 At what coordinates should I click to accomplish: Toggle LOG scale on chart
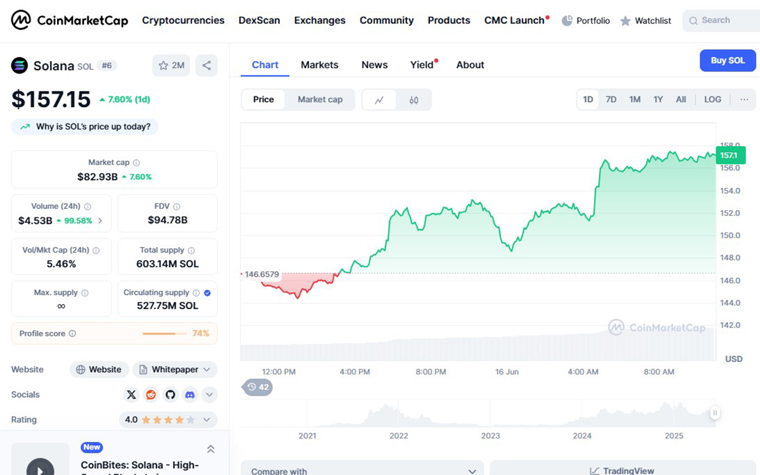tap(712, 99)
